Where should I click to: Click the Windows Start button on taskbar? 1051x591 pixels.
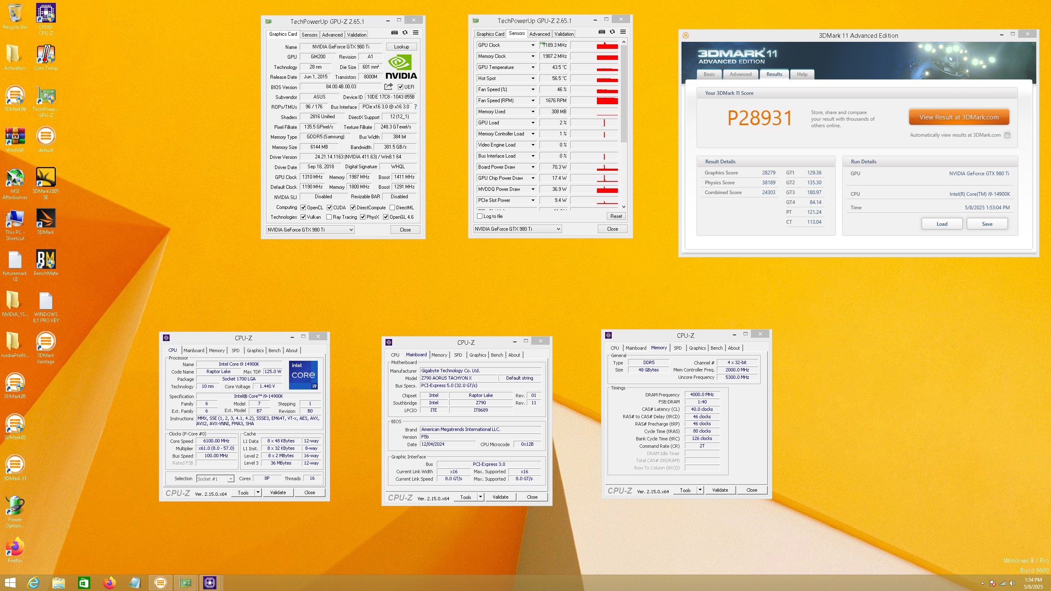10,583
